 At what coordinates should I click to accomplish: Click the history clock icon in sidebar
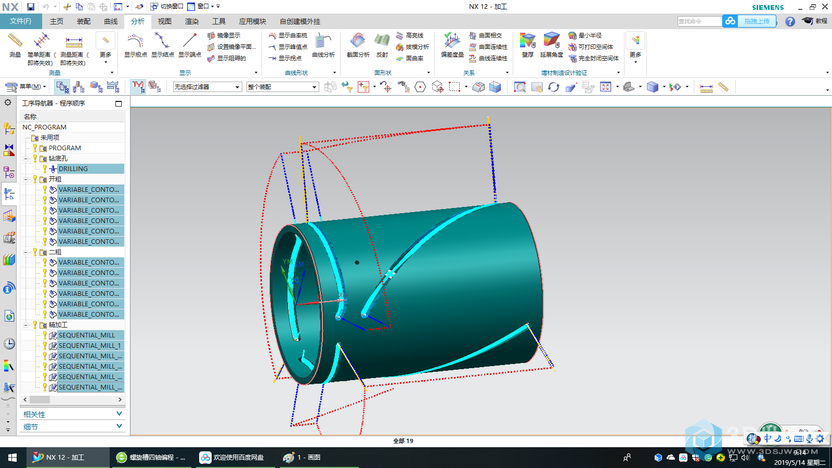9,344
